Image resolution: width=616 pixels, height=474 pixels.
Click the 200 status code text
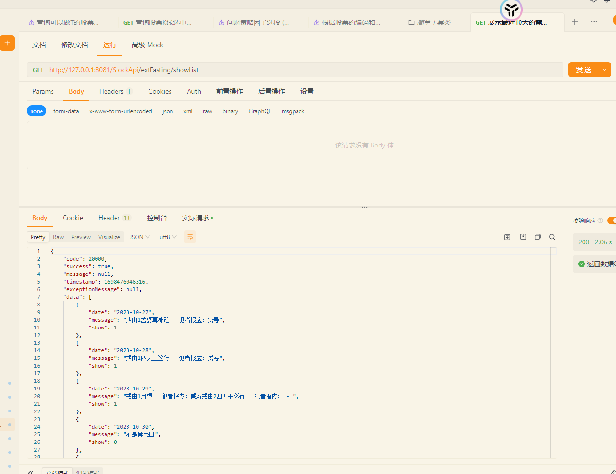click(x=584, y=242)
